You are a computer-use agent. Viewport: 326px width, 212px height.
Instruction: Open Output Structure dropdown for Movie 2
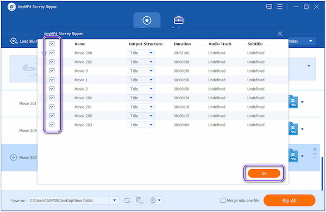coord(141,89)
